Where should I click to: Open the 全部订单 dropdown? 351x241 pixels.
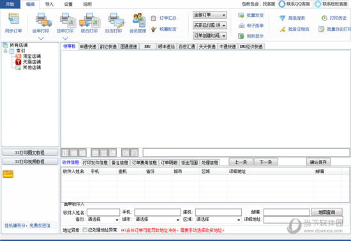(x=210, y=15)
